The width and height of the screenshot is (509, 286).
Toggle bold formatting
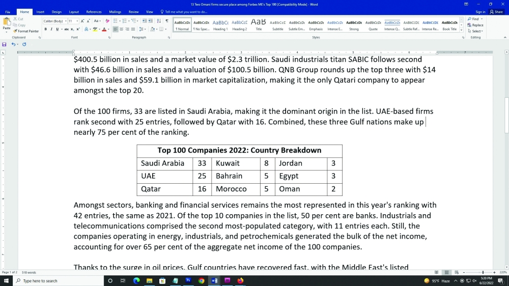tap(45, 29)
